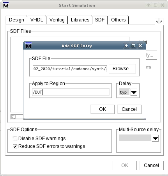Open the Multi-Source delay dropdown arrow

coord(155,138)
